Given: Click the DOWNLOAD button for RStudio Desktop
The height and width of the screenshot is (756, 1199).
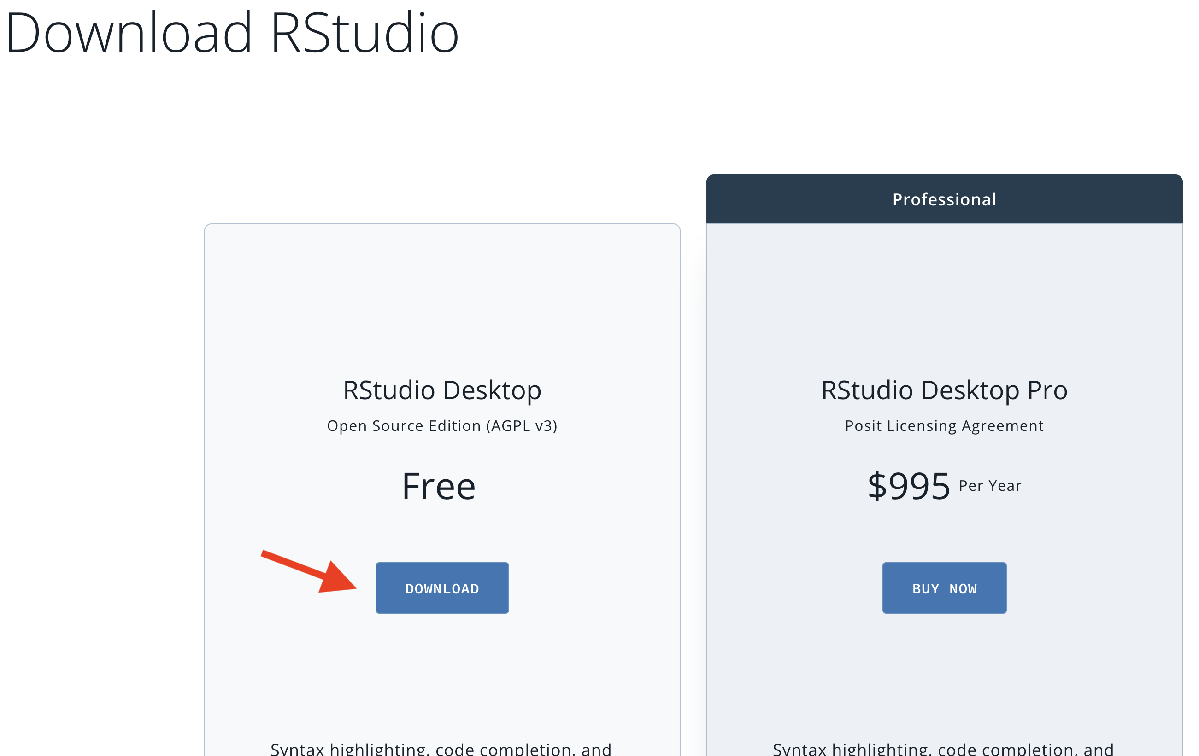Looking at the screenshot, I should tap(442, 588).
